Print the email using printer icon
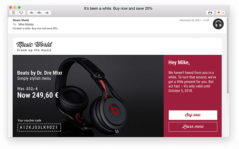The image size is (239, 149). 210,13
